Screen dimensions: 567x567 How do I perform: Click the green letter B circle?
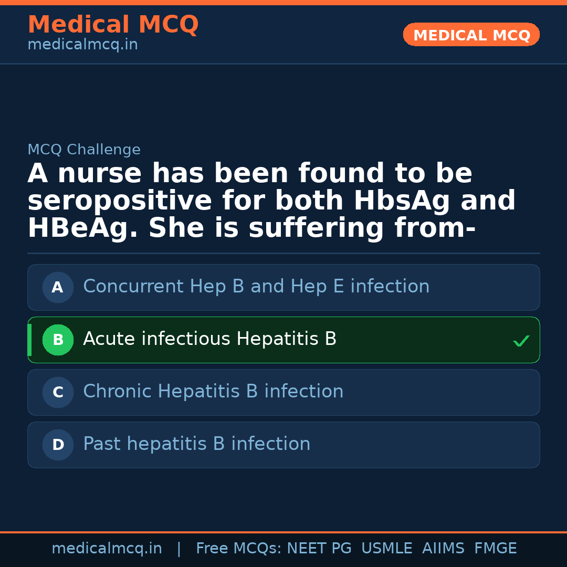pyautogui.click(x=58, y=340)
